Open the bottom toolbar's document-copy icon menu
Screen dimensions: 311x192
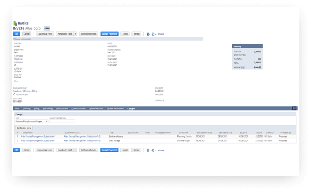[153, 150]
